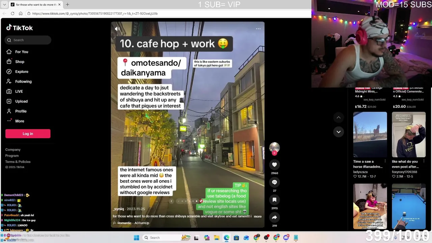Open the ladyxzaza profile link
This screenshot has width=432, height=243.
pyautogui.click(x=360, y=172)
